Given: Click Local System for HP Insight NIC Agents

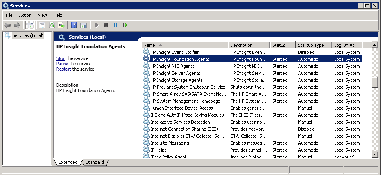Looking at the screenshot, I should (347, 66).
